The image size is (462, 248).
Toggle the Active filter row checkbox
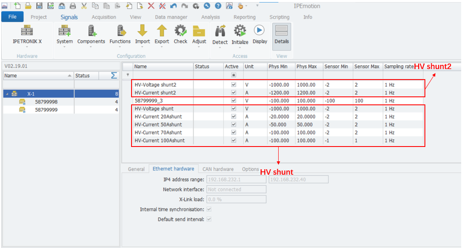point(234,75)
